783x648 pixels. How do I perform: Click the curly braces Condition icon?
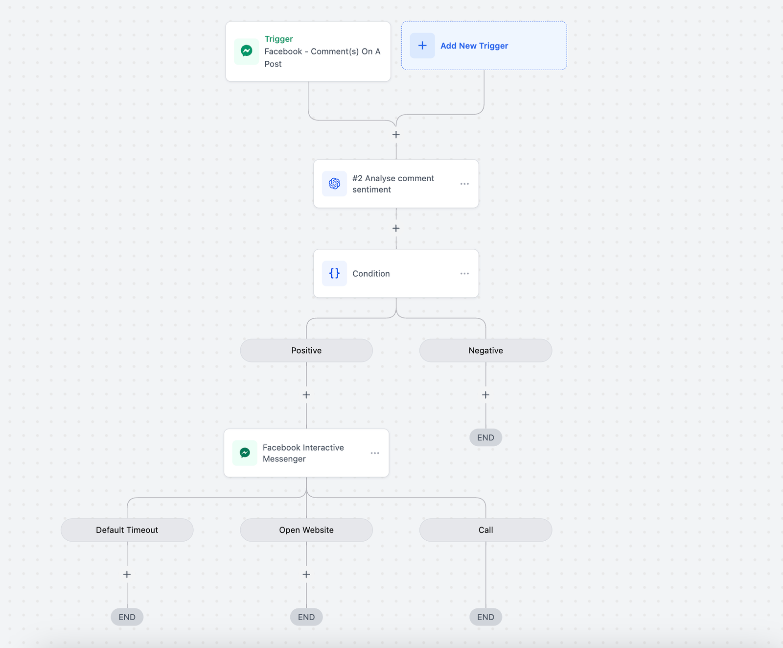[334, 273]
